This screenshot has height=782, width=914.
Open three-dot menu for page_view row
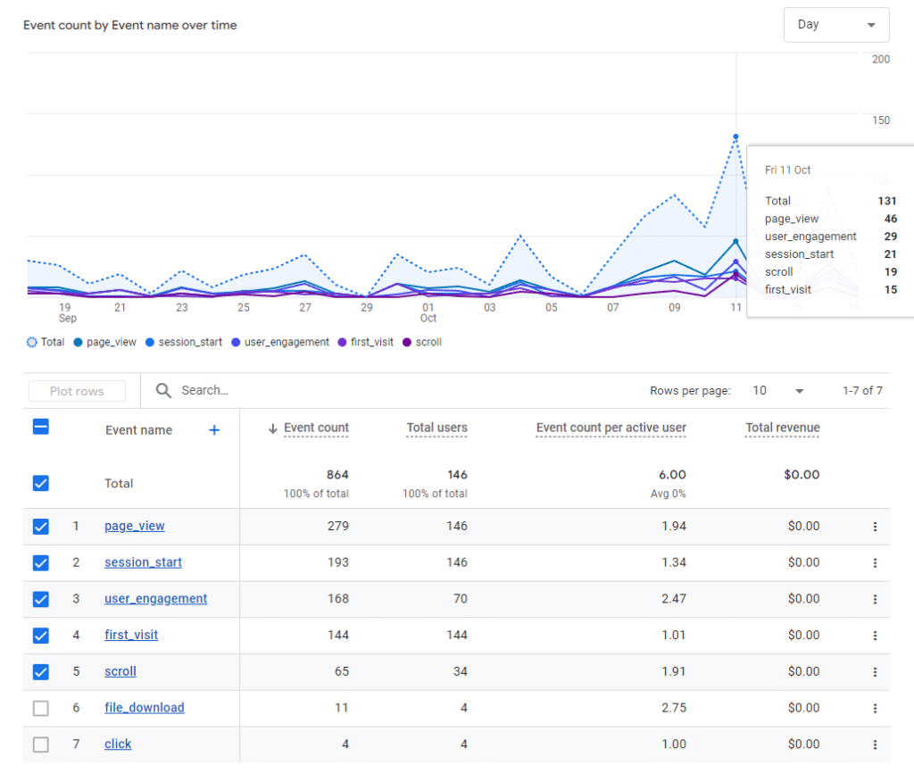[875, 527]
